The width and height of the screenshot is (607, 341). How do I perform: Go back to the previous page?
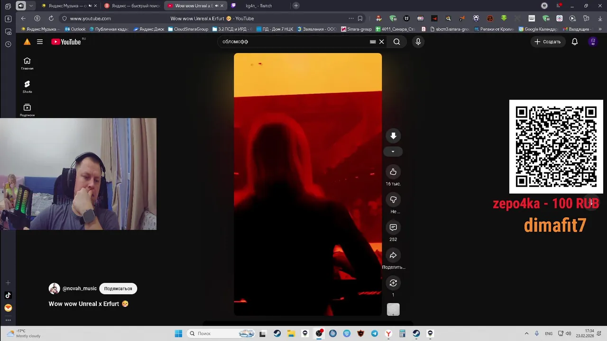click(23, 18)
